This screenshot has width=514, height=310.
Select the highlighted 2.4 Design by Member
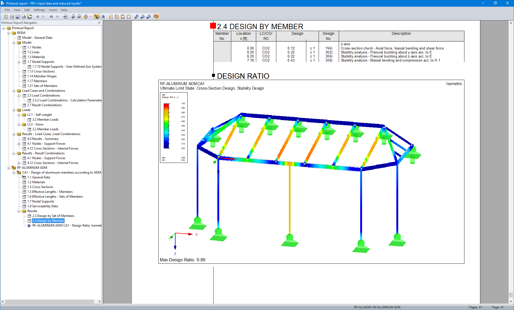(x=48, y=221)
